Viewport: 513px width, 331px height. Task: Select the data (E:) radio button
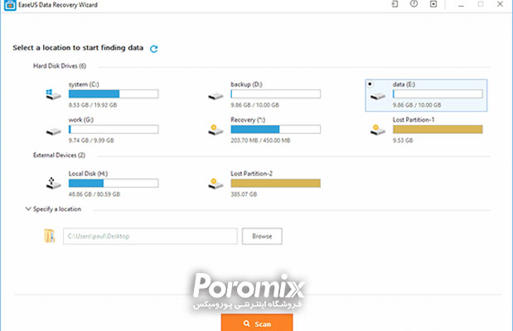[369, 84]
